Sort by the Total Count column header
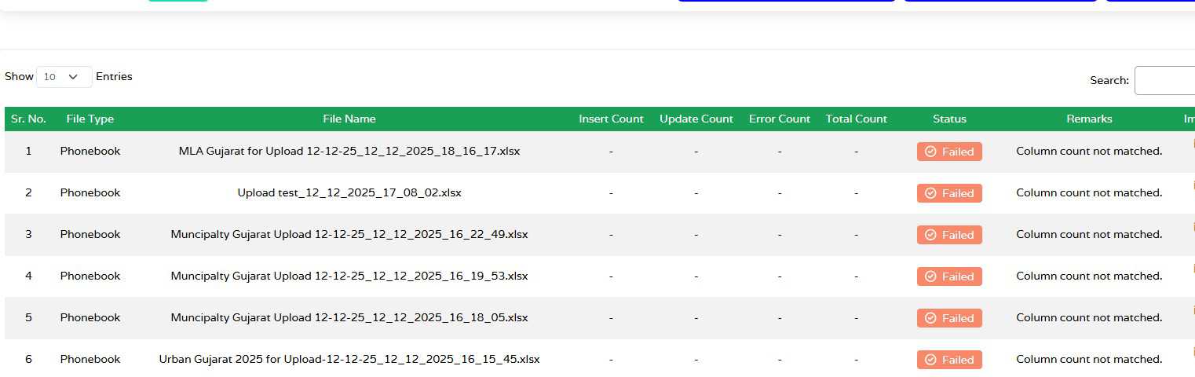This screenshot has height=377, width=1195. (856, 119)
